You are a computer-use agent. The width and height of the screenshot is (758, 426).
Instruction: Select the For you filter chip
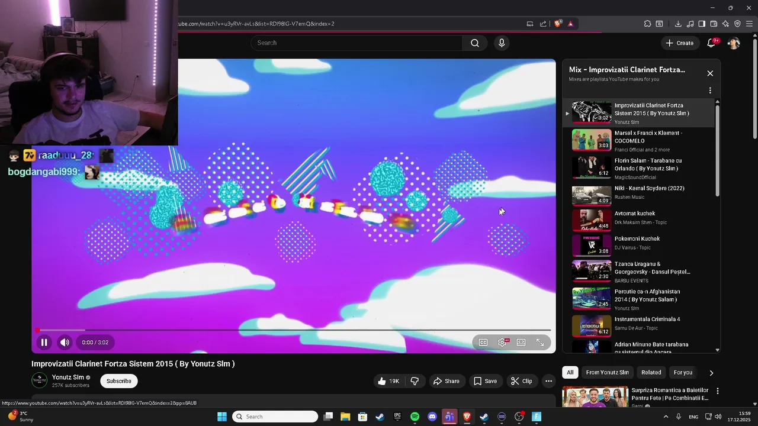[x=683, y=372]
